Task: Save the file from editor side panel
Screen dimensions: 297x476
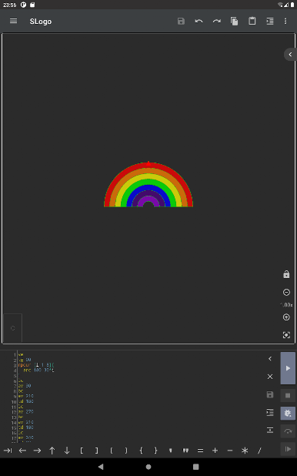Action: point(270,394)
